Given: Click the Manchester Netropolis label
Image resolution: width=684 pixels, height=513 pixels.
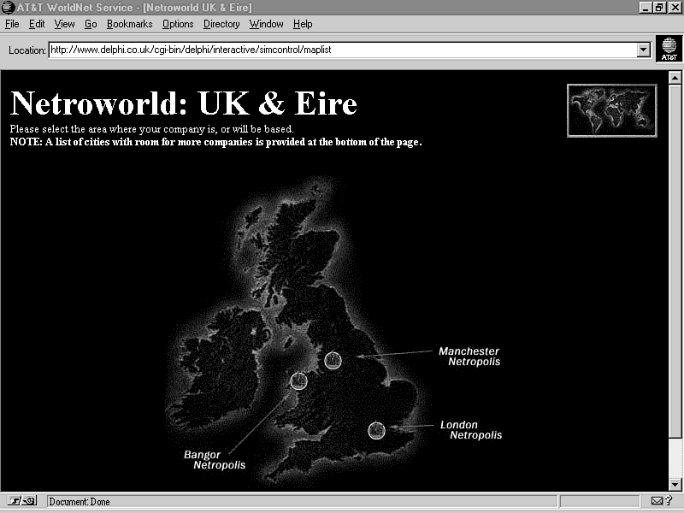Looking at the screenshot, I should tap(469, 357).
